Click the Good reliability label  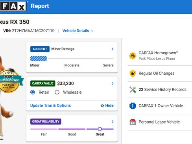point(72,134)
